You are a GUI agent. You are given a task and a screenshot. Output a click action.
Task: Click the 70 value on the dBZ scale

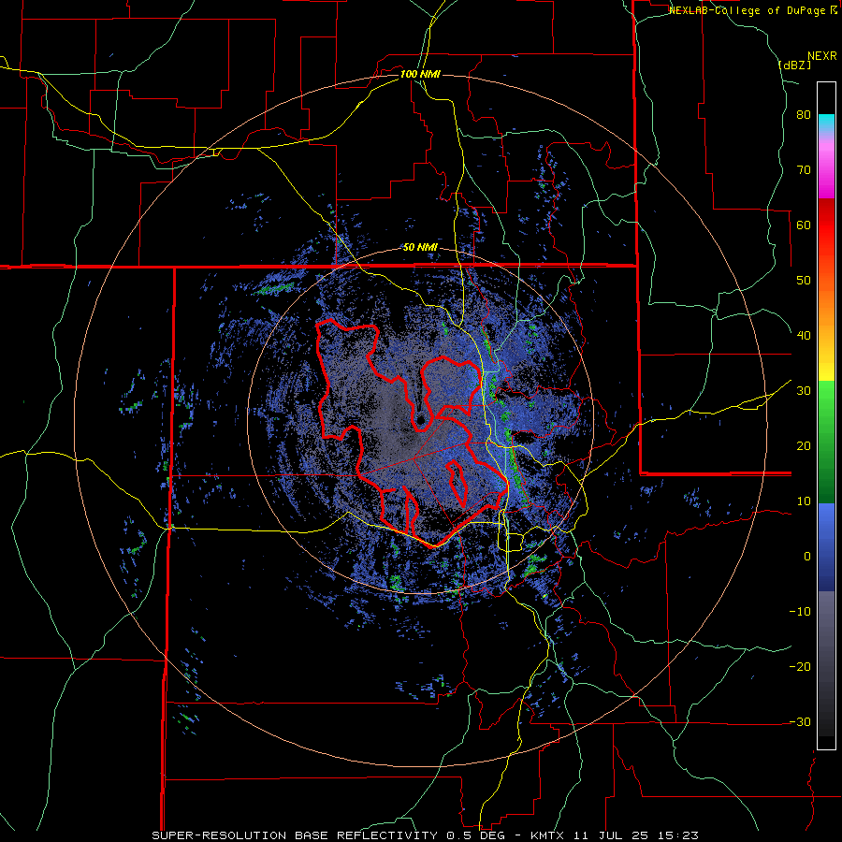click(804, 170)
